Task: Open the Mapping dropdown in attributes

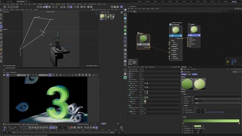Action: 217,103
